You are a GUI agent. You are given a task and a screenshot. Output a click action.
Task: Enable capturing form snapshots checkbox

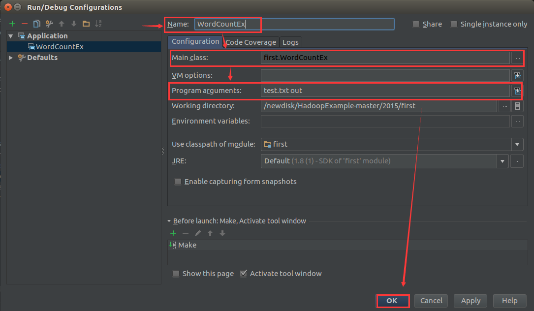(x=178, y=182)
